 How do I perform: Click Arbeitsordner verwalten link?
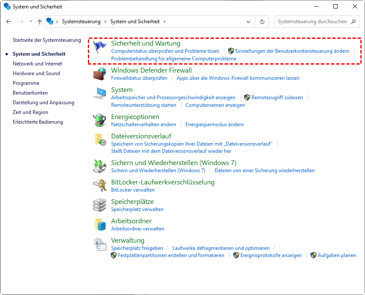coord(138,229)
